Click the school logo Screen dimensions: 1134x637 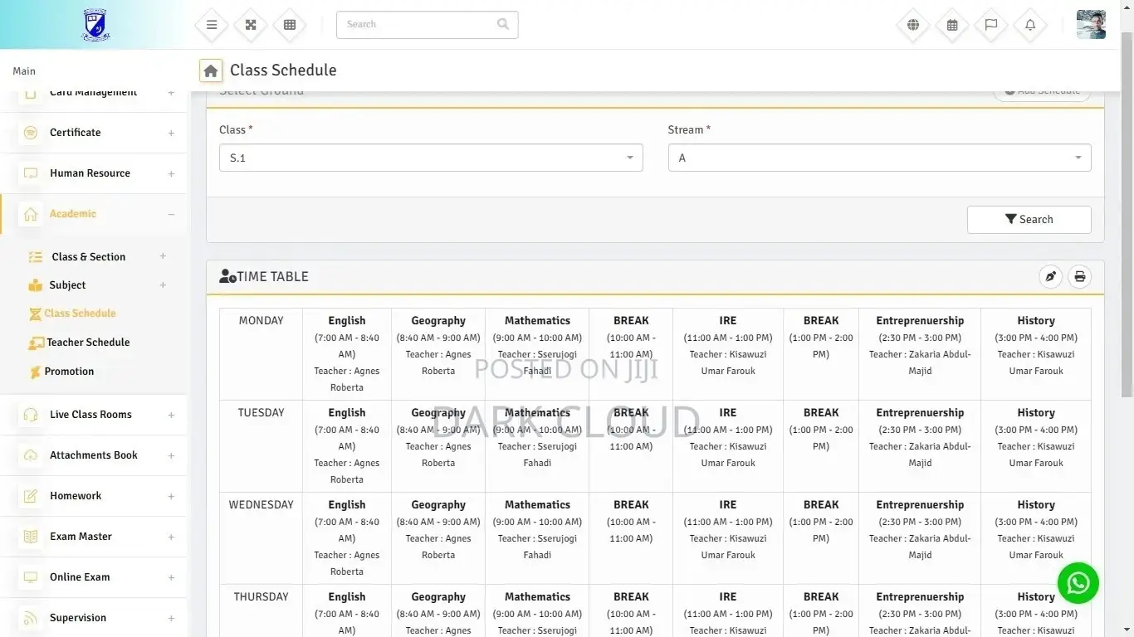click(x=95, y=25)
